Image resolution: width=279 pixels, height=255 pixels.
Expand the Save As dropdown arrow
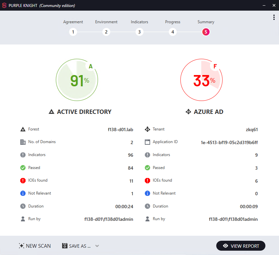coord(97,246)
